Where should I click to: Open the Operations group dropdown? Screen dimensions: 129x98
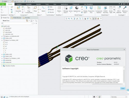4,15
